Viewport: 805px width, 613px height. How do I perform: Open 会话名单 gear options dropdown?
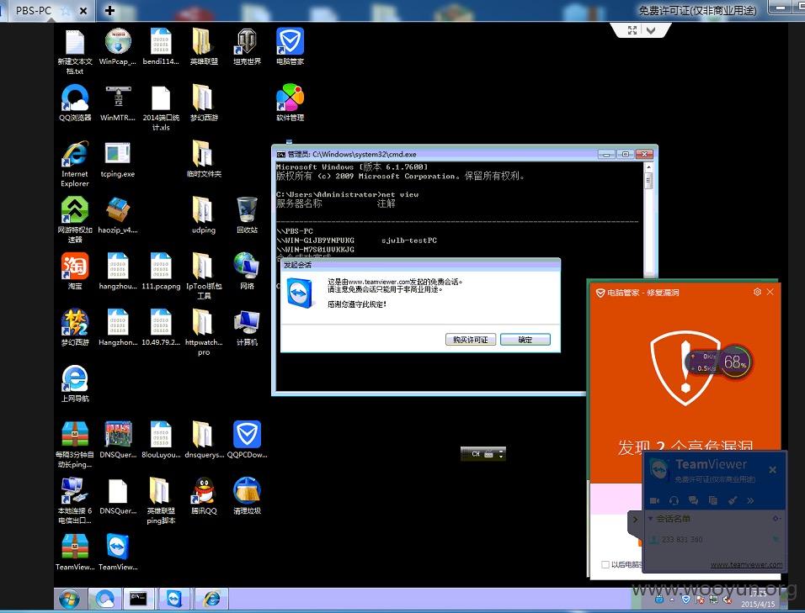[776, 519]
